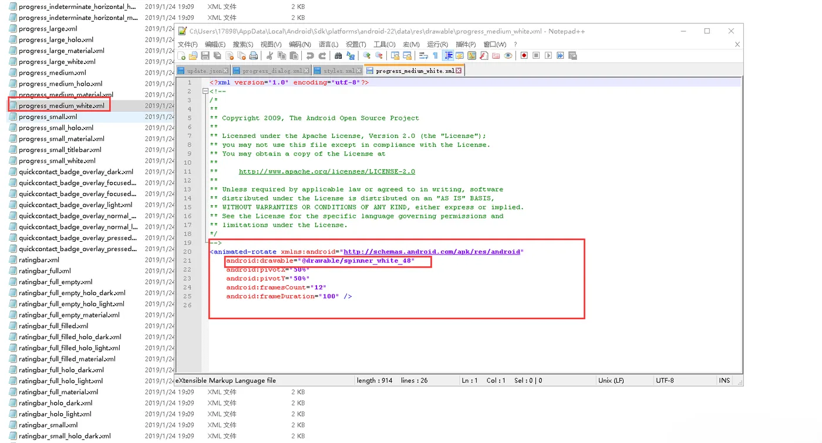This screenshot has width=822, height=443.
Task: Show the Function List panel icon
Action: click(x=484, y=56)
